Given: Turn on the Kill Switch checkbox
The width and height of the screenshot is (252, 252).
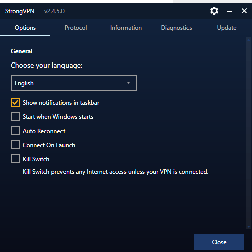Looking at the screenshot, I should click(x=15, y=159).
